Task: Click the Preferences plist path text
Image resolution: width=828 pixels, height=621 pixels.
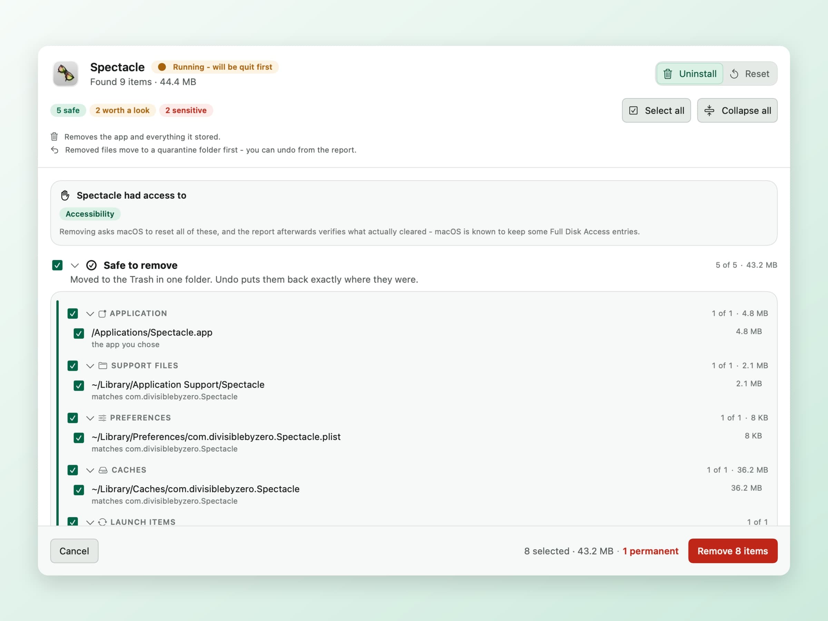Action: pos(216,437)
